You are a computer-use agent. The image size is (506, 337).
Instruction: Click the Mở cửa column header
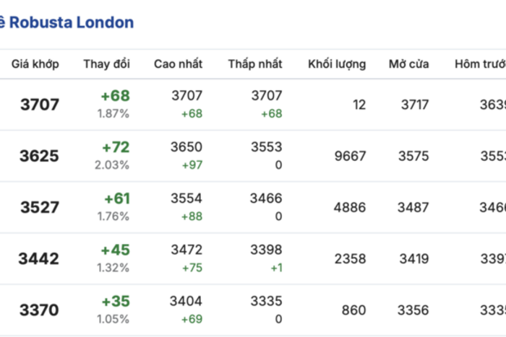[x=408, y=64]
